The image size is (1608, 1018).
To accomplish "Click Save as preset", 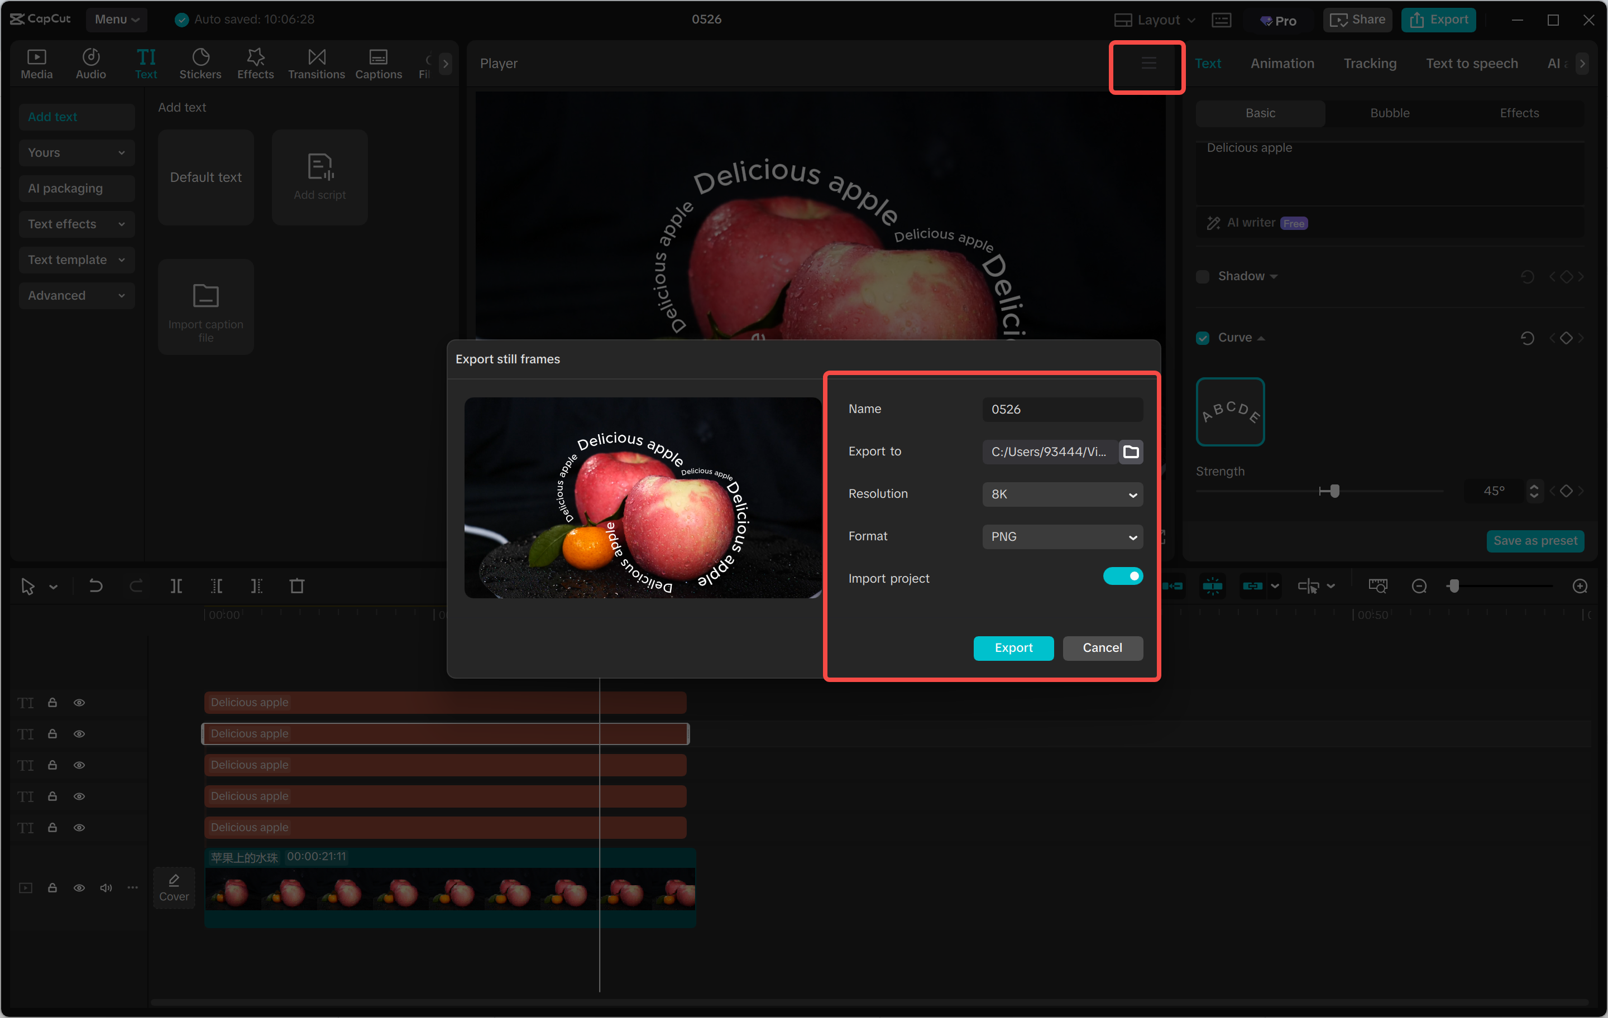I will click(x=1535, y=541).
